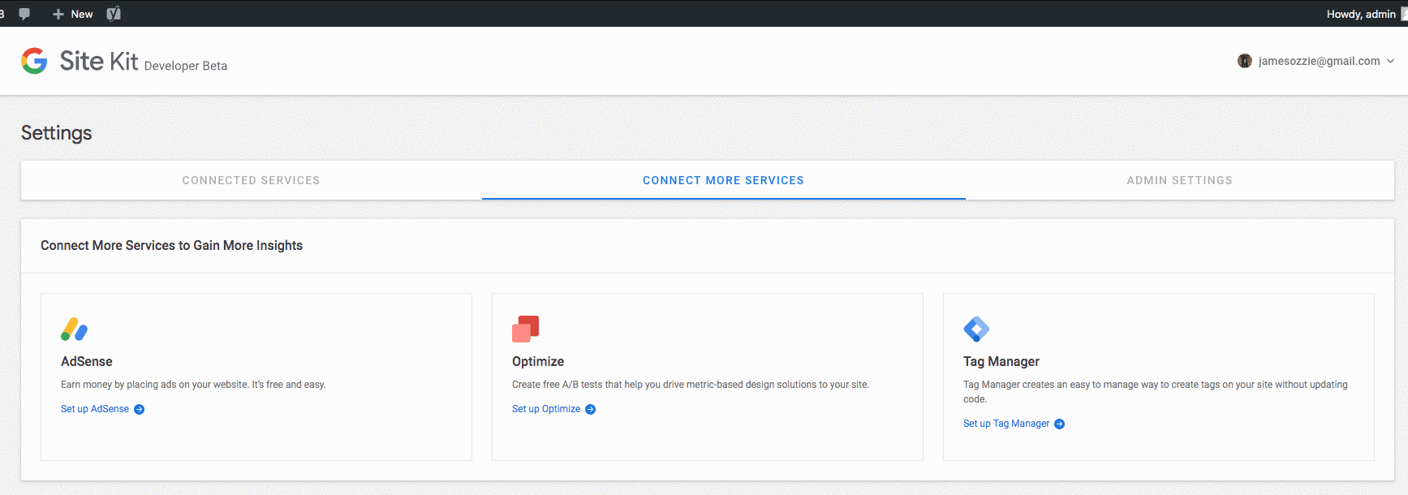Select the Connect More Services tab

pyautogui.click(x=724, y=180)
